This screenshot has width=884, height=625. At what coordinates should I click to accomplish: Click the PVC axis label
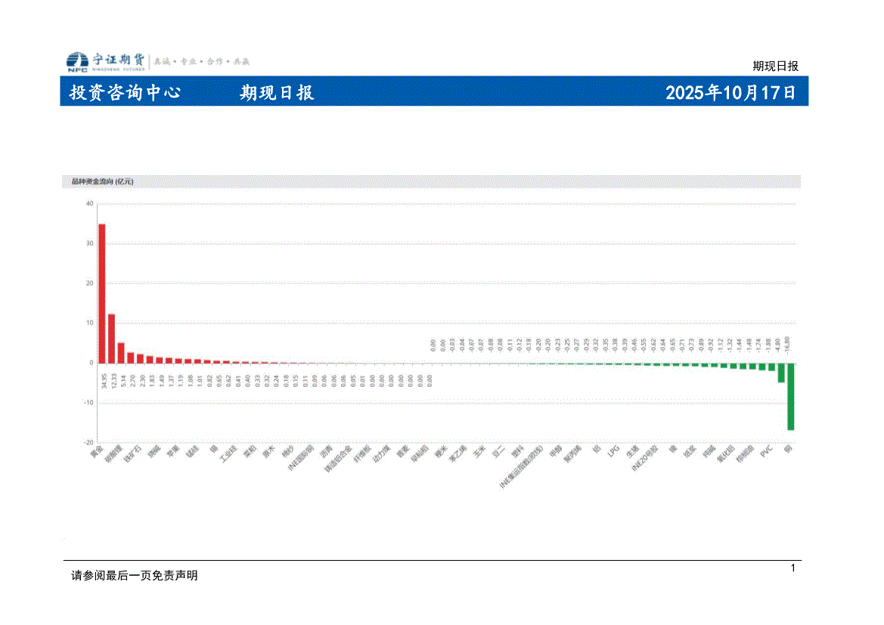click(x=767, y=451)
